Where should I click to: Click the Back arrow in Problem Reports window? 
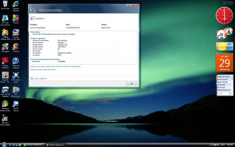pyautogui.click(x=31, y=10)
